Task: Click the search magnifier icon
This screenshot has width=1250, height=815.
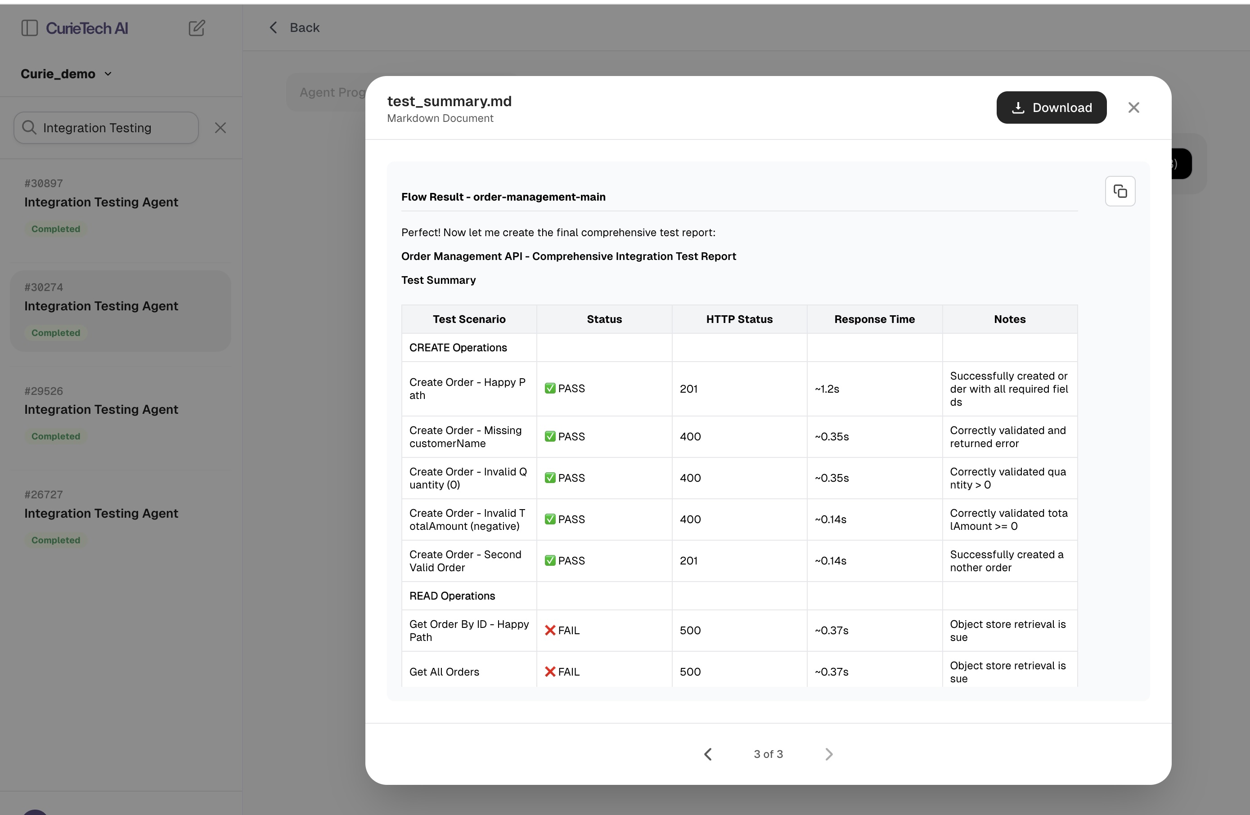Action: pos(29,128)
